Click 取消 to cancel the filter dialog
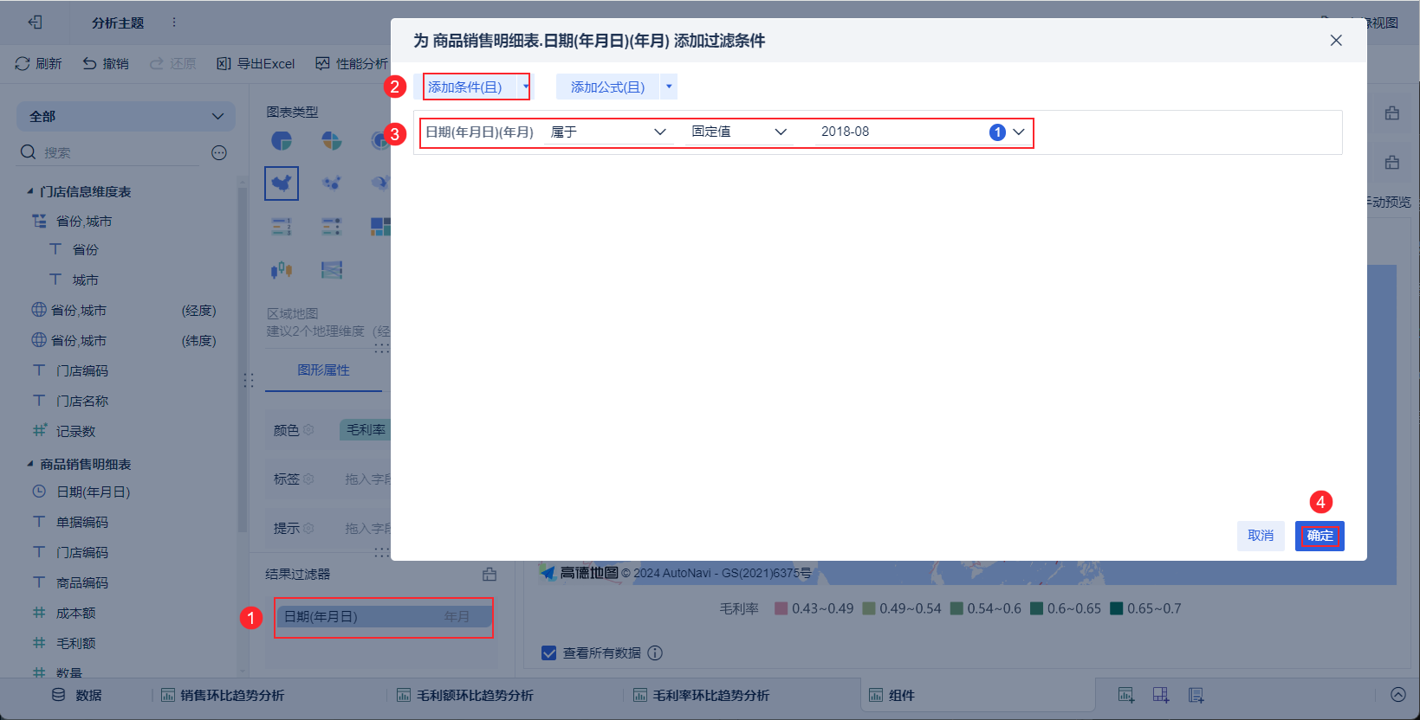This screenshot has height=720, width=1420. (1261, 536)
